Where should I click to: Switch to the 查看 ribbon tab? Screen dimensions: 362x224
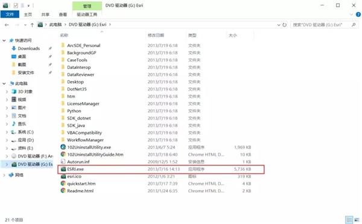[x=63, y=14]
